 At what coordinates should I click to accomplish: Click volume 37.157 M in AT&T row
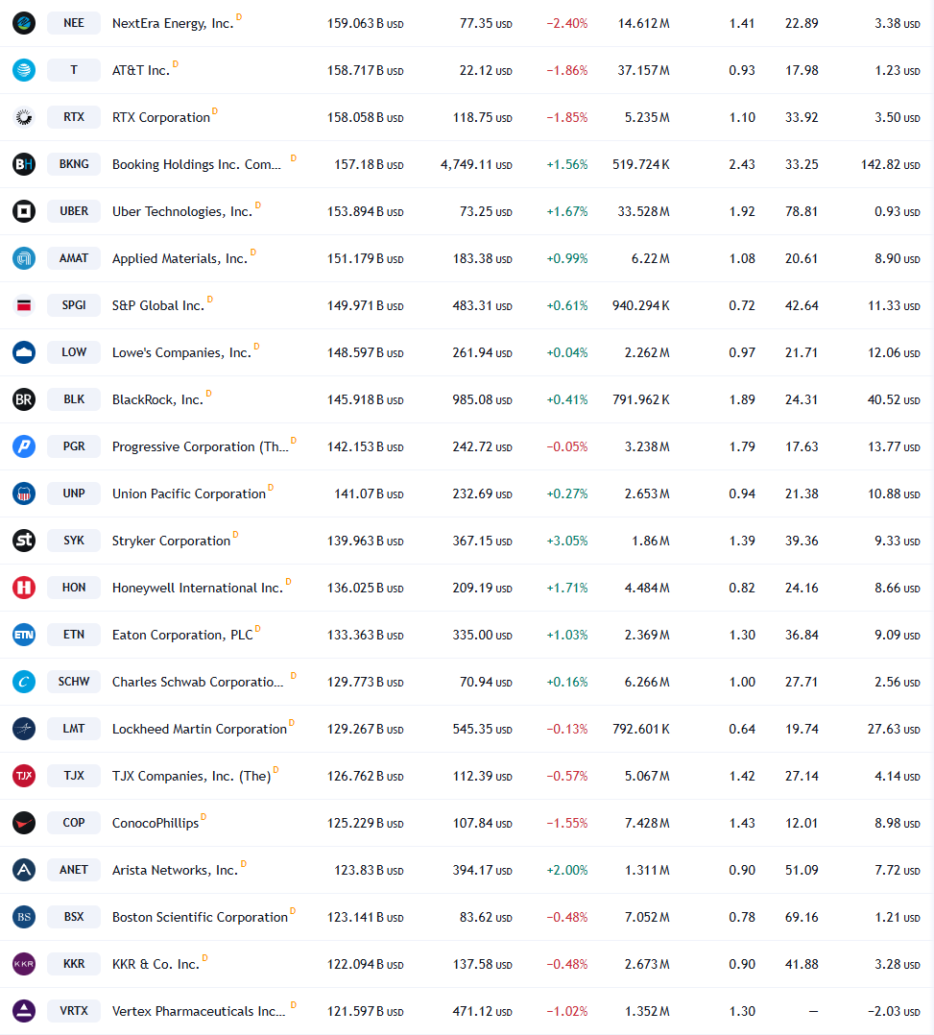[643, 71]
